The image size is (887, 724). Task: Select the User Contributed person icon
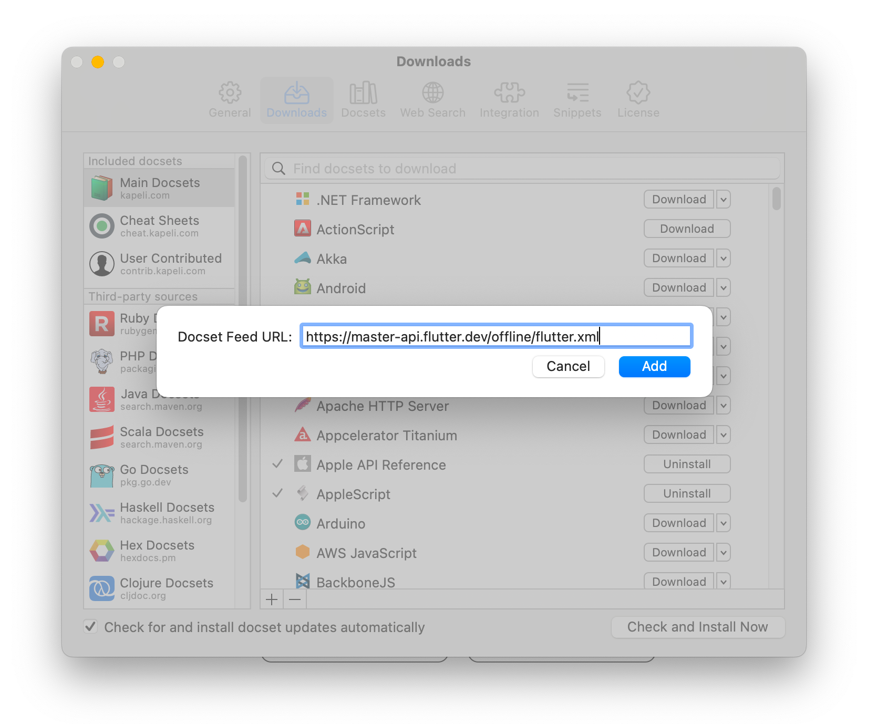pyautogui.click(x=102, y=264)
